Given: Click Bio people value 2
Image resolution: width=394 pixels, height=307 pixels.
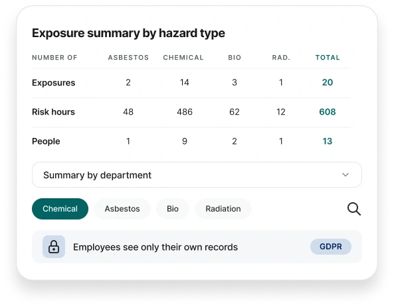Looking at the screenshot, I should (235, 141).
